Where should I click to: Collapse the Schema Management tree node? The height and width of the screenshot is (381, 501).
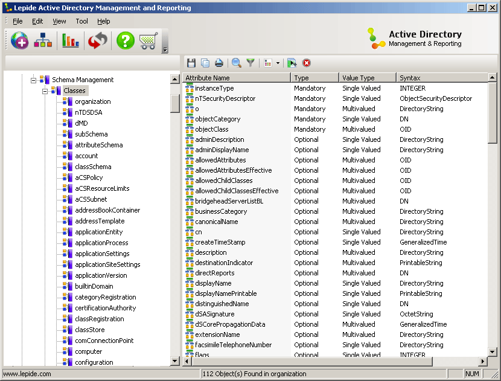pos(33,79)
